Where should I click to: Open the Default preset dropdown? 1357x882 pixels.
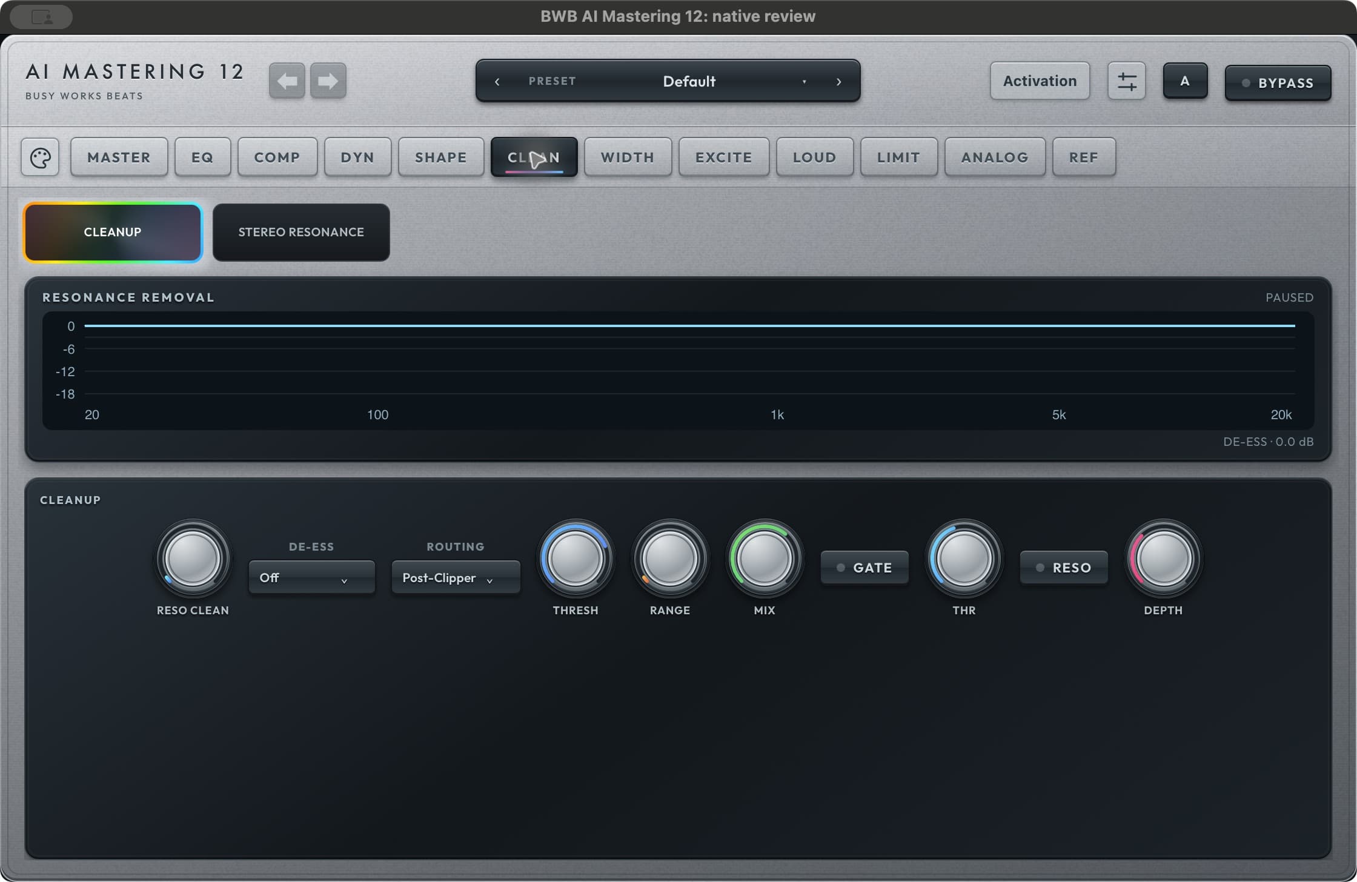click(x=689, y=81)
